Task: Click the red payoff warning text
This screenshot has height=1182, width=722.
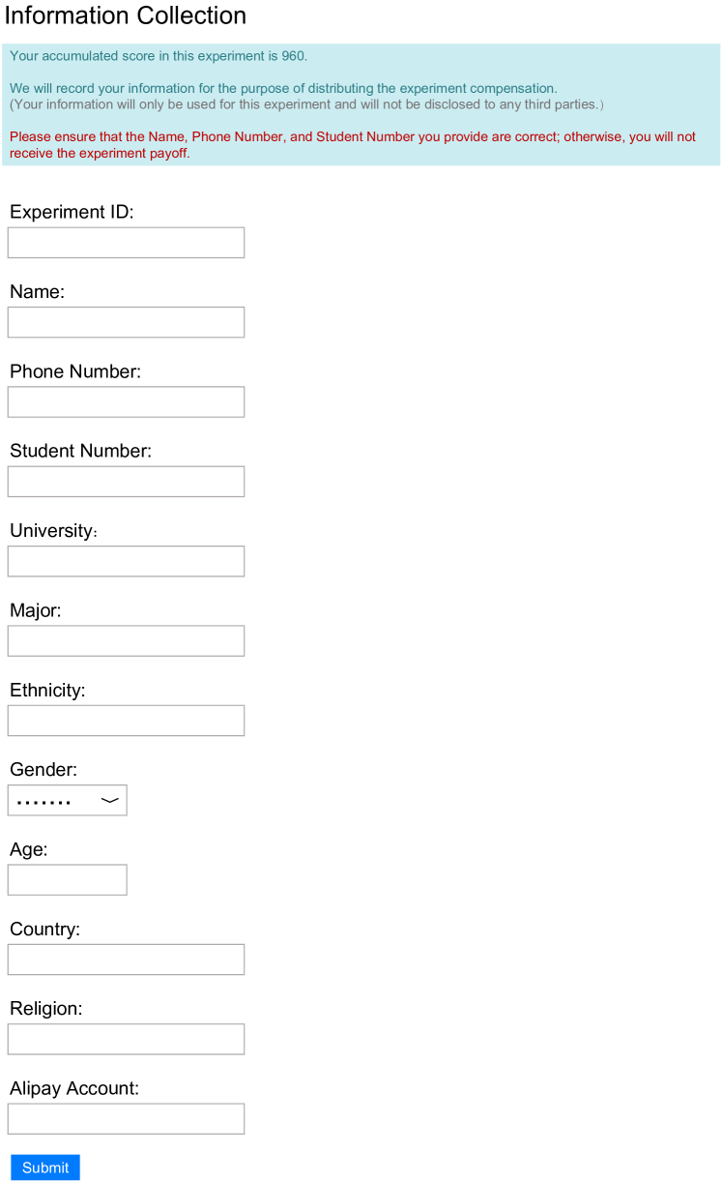Action: point(352,144)
